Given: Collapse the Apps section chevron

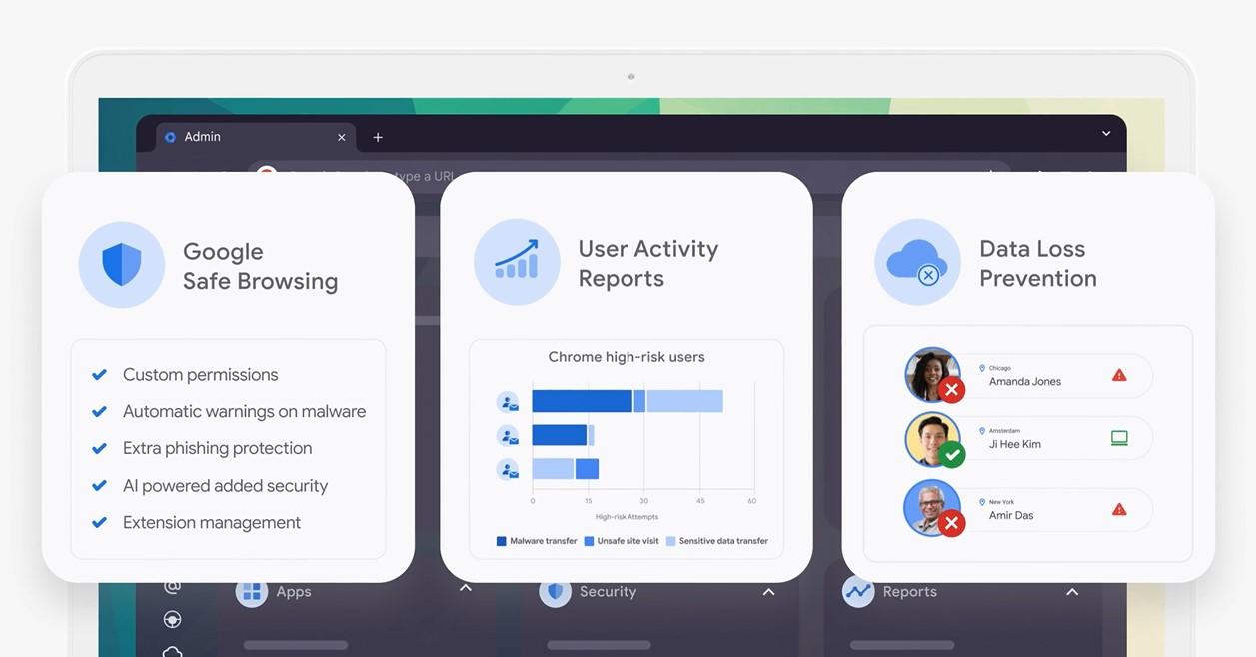Looking at the screenshot, I should click(x=466, y=588).
